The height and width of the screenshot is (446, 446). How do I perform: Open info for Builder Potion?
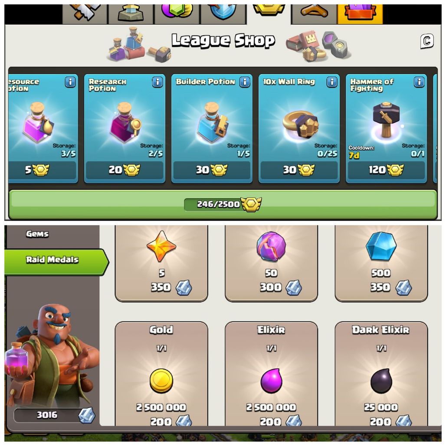[245, 82]
